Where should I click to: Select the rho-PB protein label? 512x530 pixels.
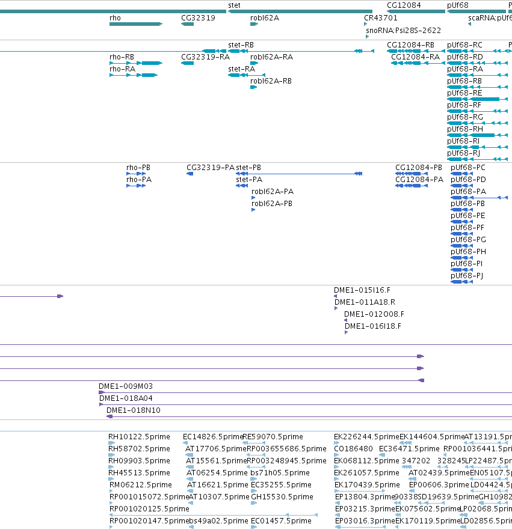tap(138, 168)
